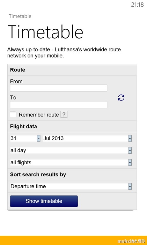This screenshot has height=245, width=147.
Task: Open the day dropdown showing 31
Action: 25,138
